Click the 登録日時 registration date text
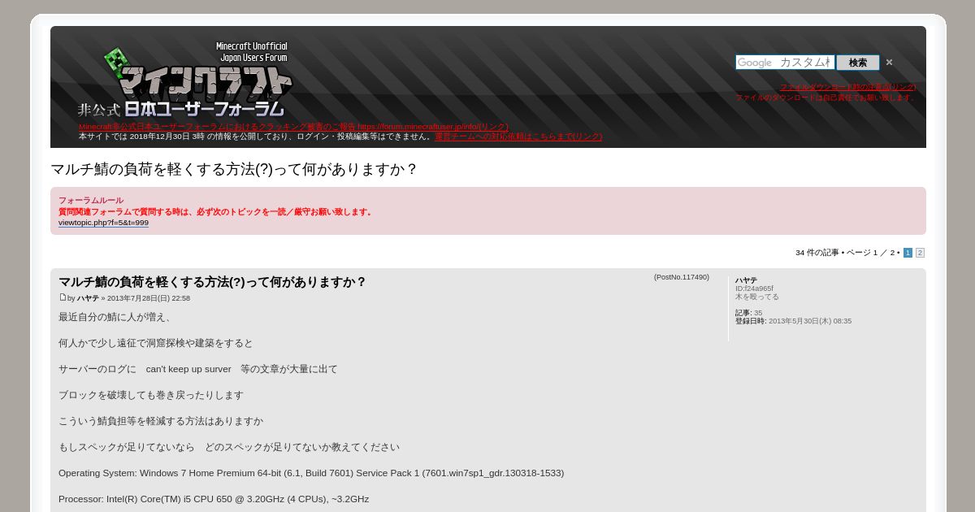This screenshot has height=512, width=975. pyautogui.click(x=793, y=321)
